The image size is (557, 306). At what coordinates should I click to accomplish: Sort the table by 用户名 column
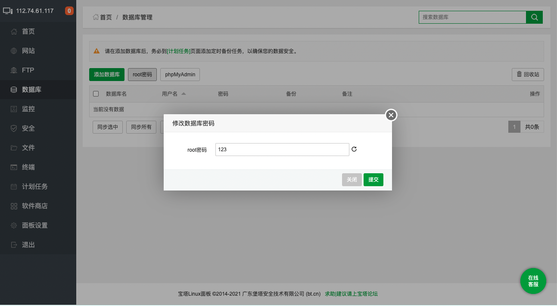[x=174, y=94]
